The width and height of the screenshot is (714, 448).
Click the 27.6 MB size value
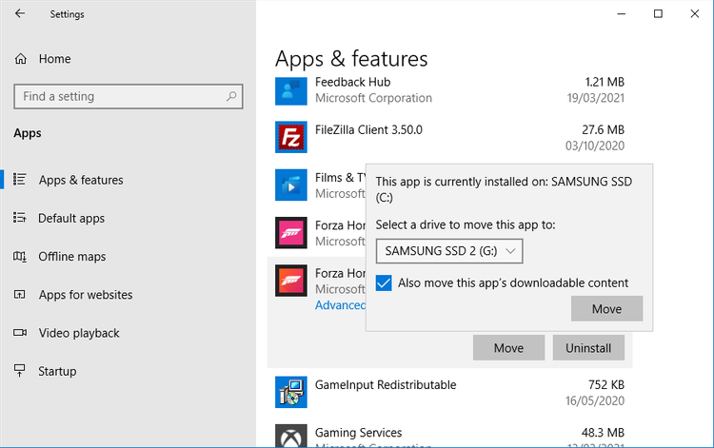tap(603, 130)
